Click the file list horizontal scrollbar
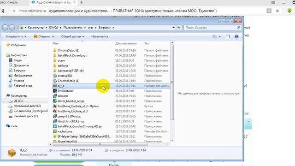 pos(100,144)
